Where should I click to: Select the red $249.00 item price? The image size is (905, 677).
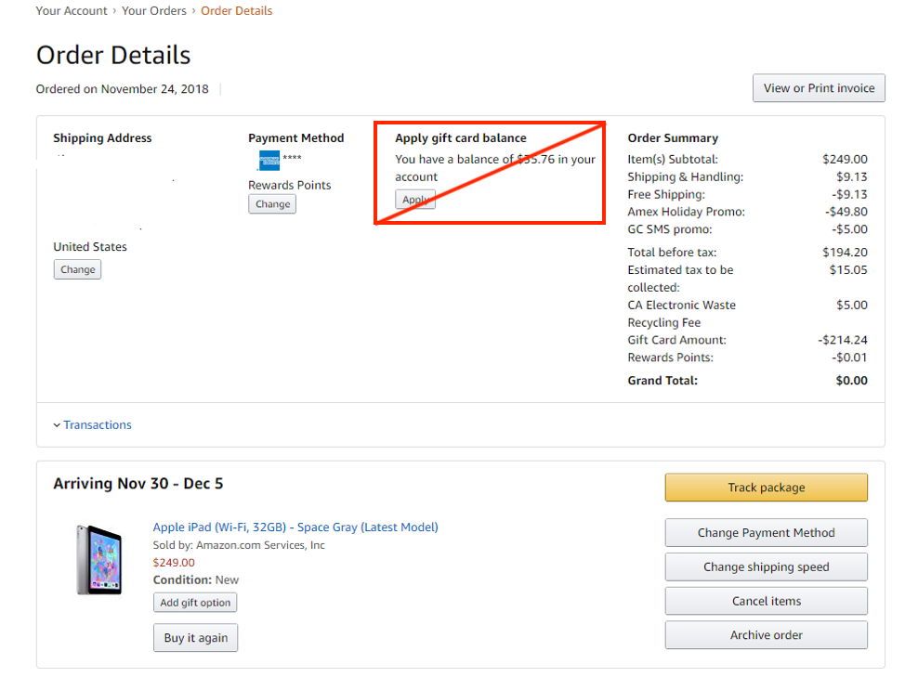[174, 562]
